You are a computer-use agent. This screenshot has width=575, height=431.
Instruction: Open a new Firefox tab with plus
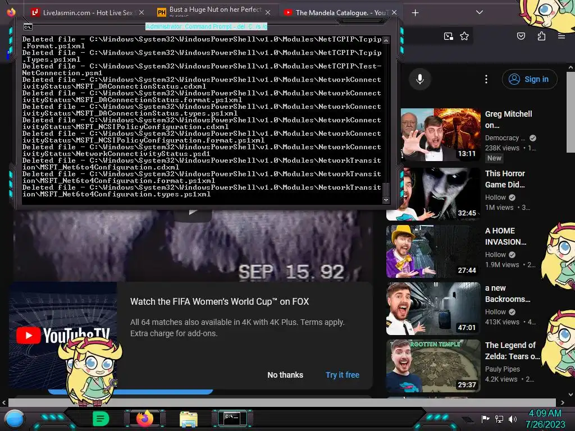tap(415, 13)
